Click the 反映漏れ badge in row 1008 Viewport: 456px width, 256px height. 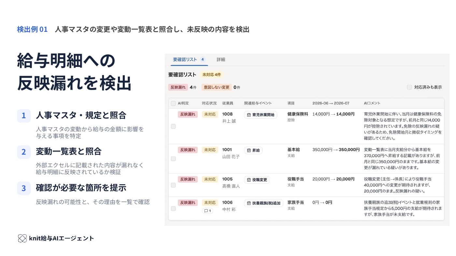click(188, 114)
